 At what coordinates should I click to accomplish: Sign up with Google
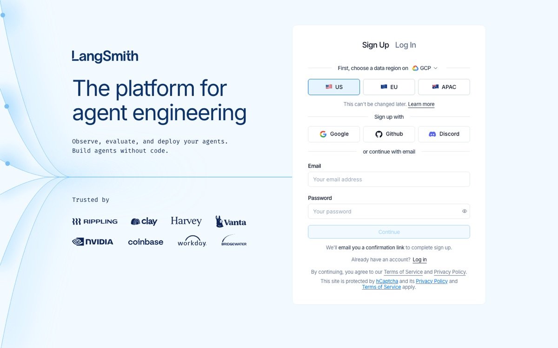(x=334, y=134)
